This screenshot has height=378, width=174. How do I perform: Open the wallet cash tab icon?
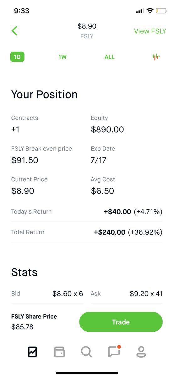coord(59,352)
